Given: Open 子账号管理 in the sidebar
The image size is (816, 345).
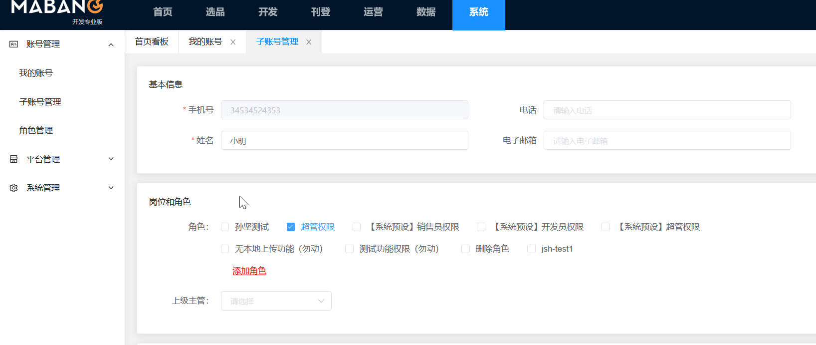Looking at the screenshot, I should click(x=40, y=102).
